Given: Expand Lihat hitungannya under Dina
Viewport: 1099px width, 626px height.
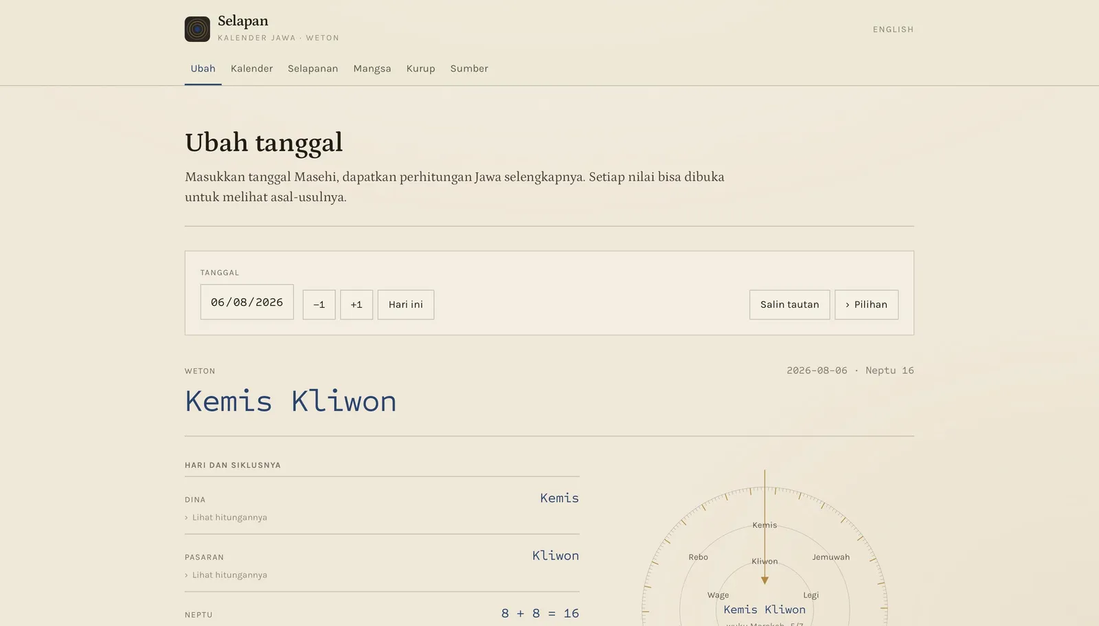Looking at the screenshot, I should click(226, 517).
